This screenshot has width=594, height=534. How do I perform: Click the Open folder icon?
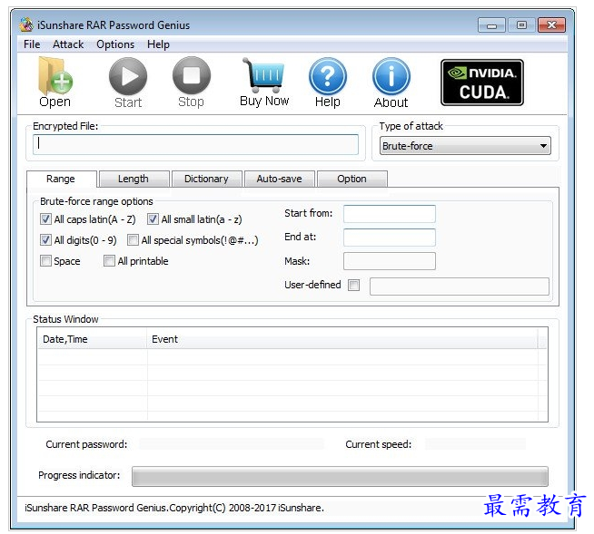pyautogui.click(x=55, y=75)
